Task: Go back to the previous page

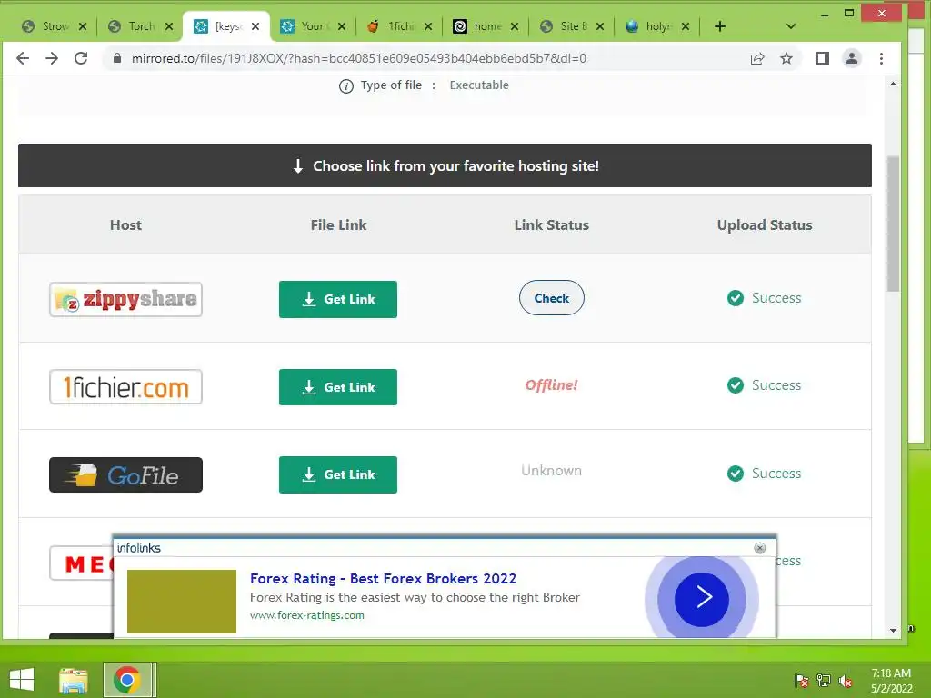Action: (23, 58)
